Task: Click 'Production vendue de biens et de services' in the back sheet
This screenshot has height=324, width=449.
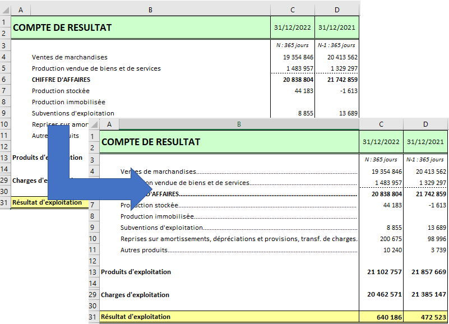Action: click(96, 68)
